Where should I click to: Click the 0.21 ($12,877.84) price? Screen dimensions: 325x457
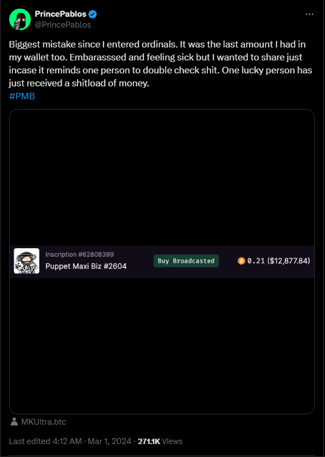(x=279, y=261)
